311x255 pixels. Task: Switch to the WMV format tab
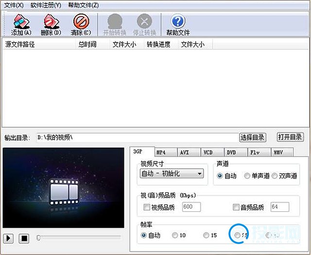282,153
